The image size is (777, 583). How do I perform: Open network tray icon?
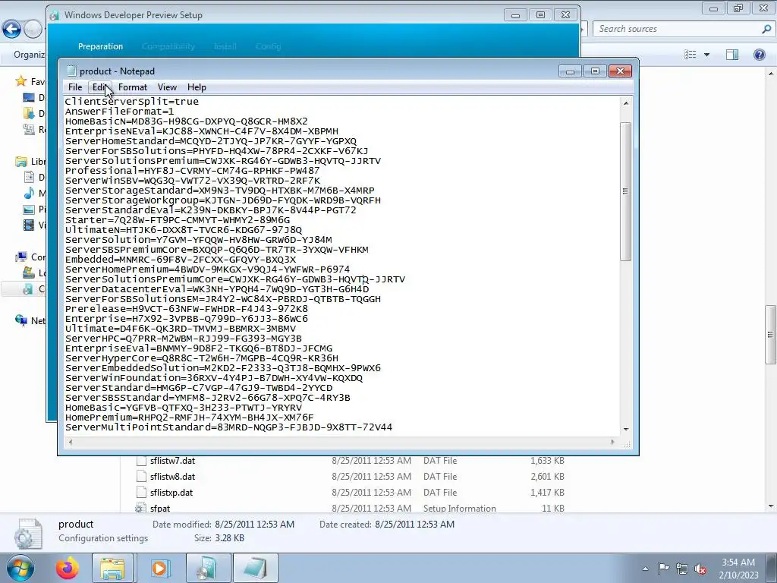(682, 569)
